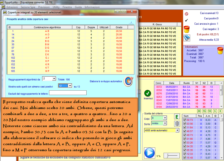Image resolution: width=224 pixels, height=161 pixels.
Task: Uncheck the checkbox for ambo 04 35
Action: tap(184, 146)
